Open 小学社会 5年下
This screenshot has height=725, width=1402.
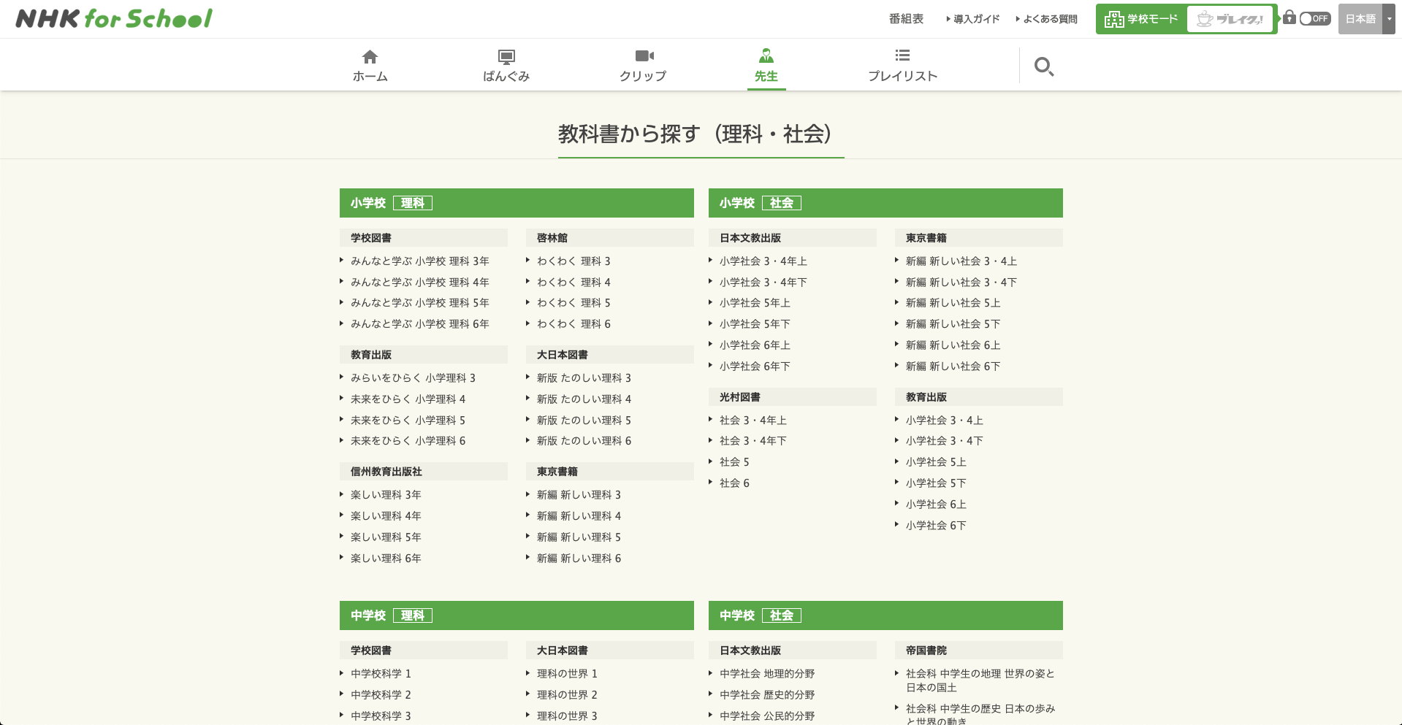pos(755,324)
